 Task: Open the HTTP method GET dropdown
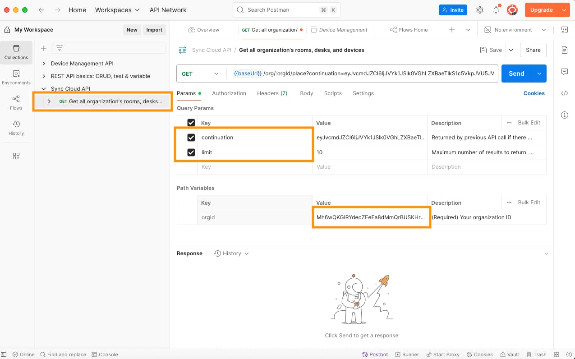coord(200,74)
